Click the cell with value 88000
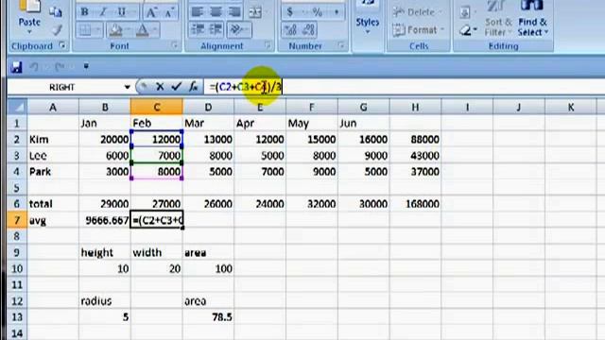The image size is (605, 340). coord(415,139)
